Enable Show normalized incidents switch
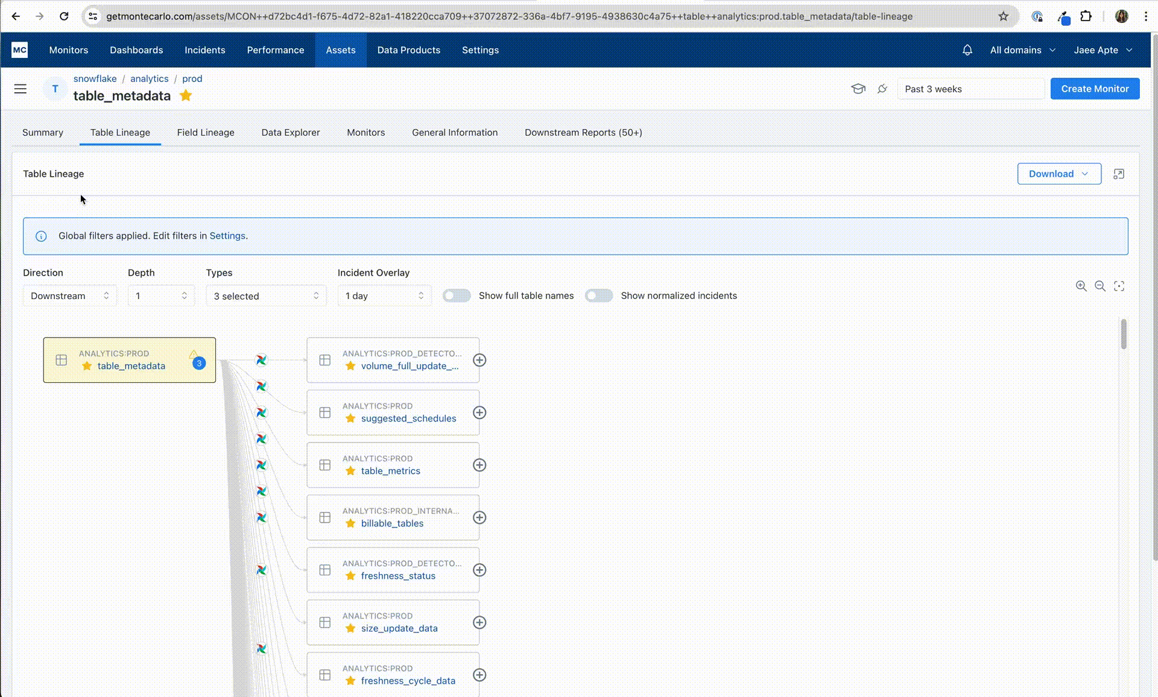 tap(599, 295)
